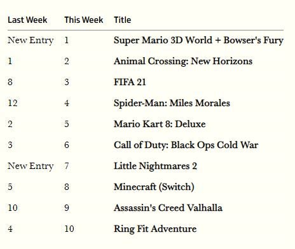Viewport: 295px width, 249px height.
Task: Click last week rank 8 in FIFA row
Action: click(x=10, y=82)
